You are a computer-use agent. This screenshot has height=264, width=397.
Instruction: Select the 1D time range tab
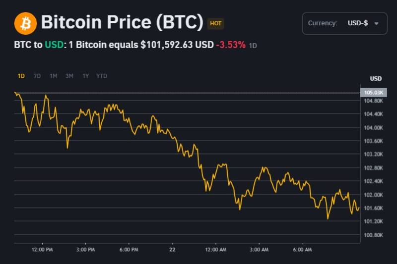point(21,76)
